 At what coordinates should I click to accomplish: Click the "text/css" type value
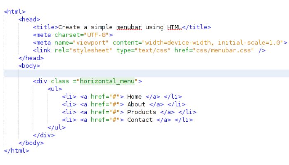point(152,50)
